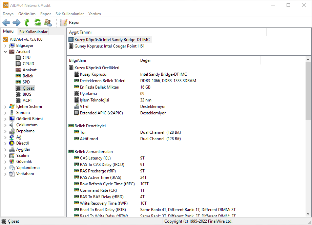Click the İşletim Sistemi Windows icon
Screen dimensions: 312x225
12,107
